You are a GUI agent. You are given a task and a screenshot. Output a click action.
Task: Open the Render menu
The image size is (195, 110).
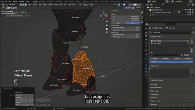click(x=15, y=2)
